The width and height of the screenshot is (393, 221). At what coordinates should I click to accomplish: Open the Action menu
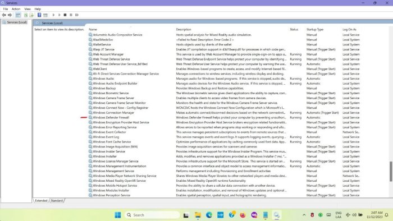click(x=16, y=9)
